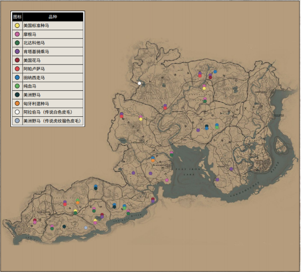Click the orange icon beside 匈牙利混种马

pos(17,103)
